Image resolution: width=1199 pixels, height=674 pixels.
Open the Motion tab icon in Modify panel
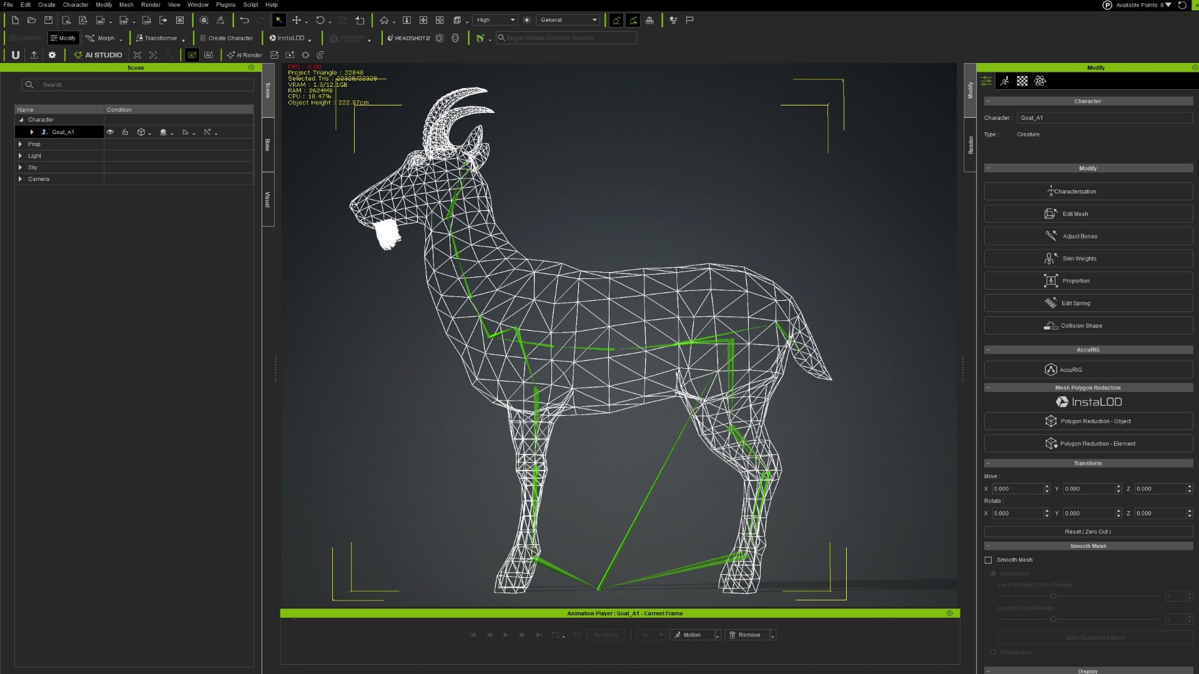point(1004,81)
